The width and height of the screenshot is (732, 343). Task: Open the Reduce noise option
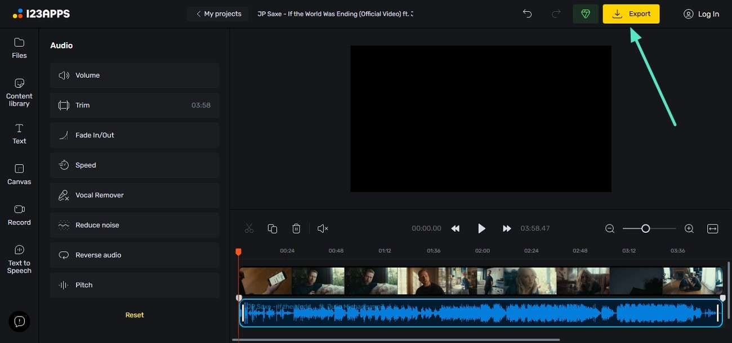click(x=135, y=225)
